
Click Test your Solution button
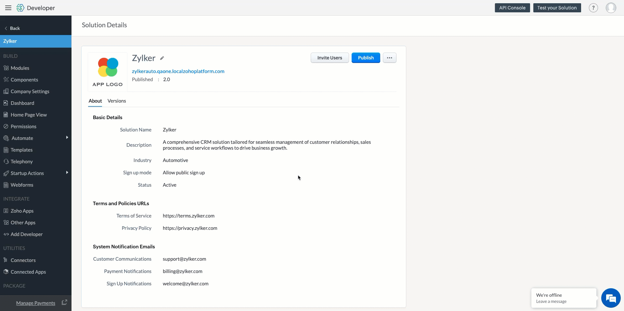pos(557,8)
